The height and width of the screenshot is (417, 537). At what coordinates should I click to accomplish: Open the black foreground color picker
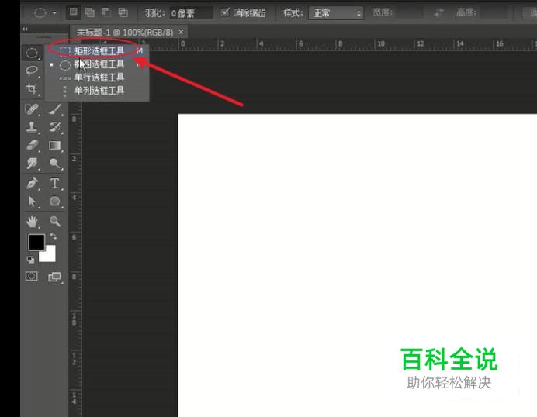point(35,242)
